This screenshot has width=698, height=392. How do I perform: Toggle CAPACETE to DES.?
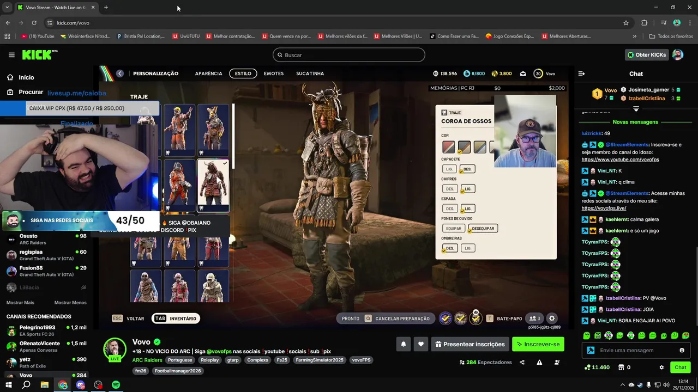point(467,169)
